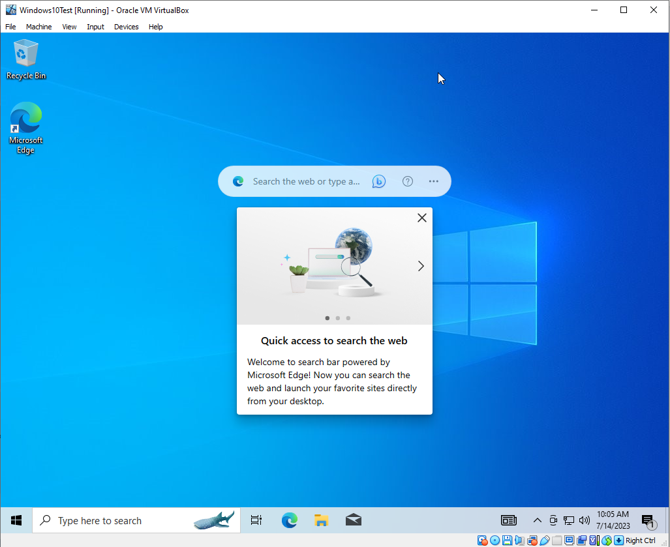Screen dimensions: 670x547
Task: Click the VirtualBox display indicator
Action: (x=569, y=540)
